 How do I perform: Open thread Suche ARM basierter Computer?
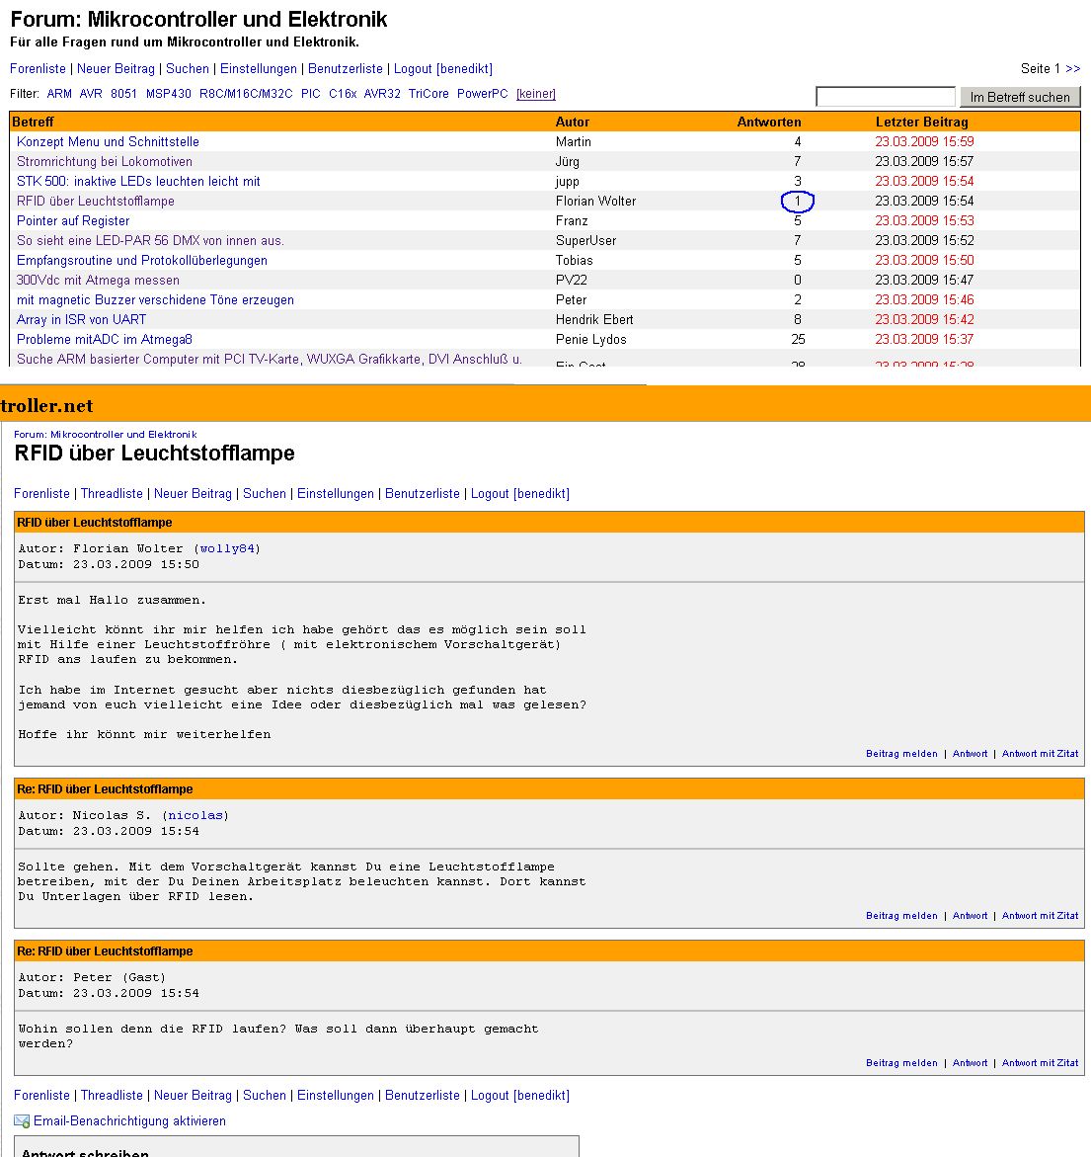click(270, 360)
